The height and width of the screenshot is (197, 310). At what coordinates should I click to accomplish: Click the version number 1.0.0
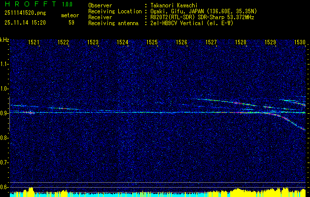coord(67,4)
